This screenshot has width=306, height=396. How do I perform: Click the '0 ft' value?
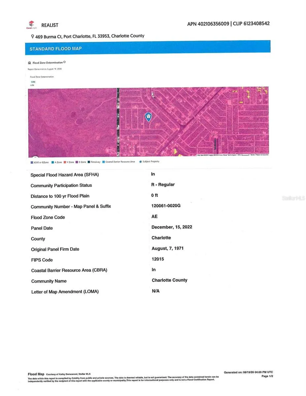[x=155, y=195]
